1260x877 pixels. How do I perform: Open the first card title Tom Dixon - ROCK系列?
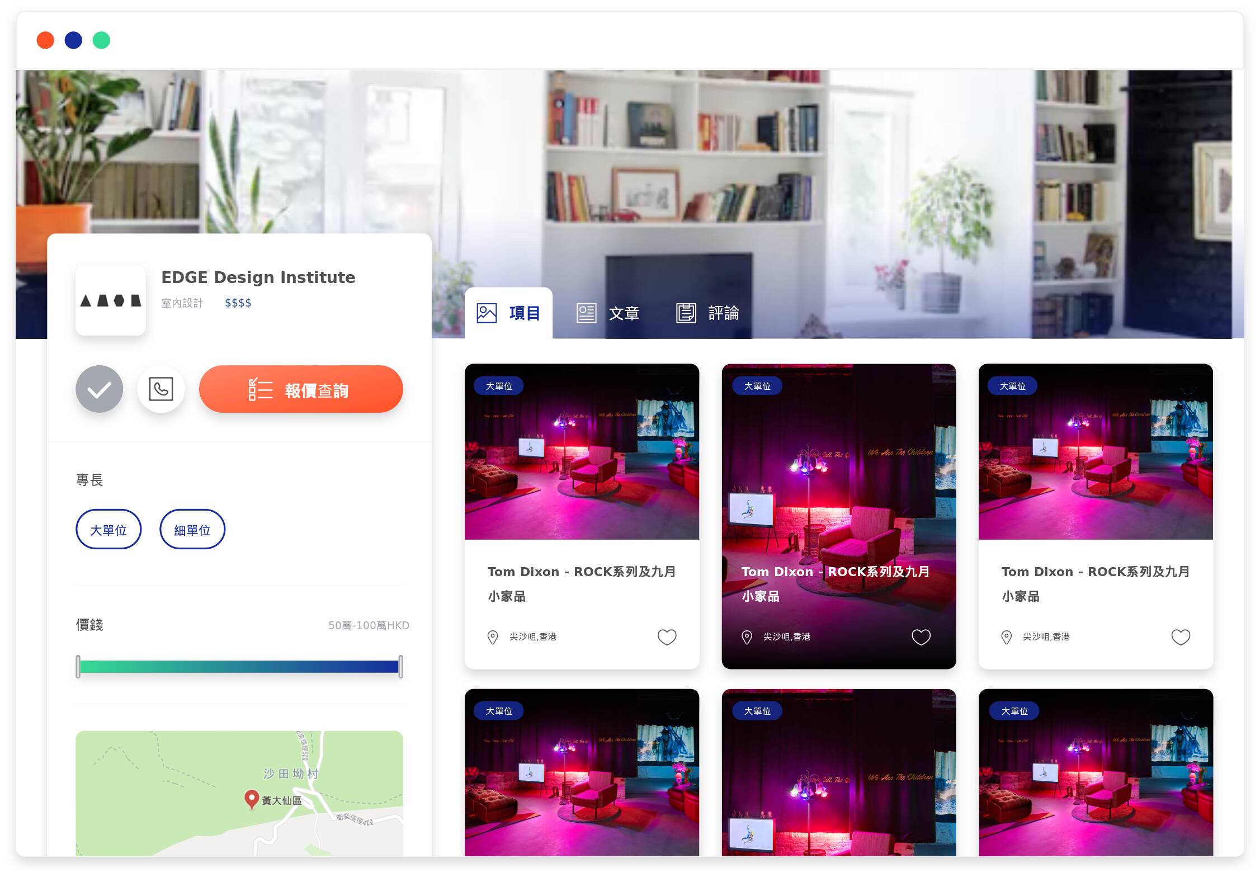582,584
